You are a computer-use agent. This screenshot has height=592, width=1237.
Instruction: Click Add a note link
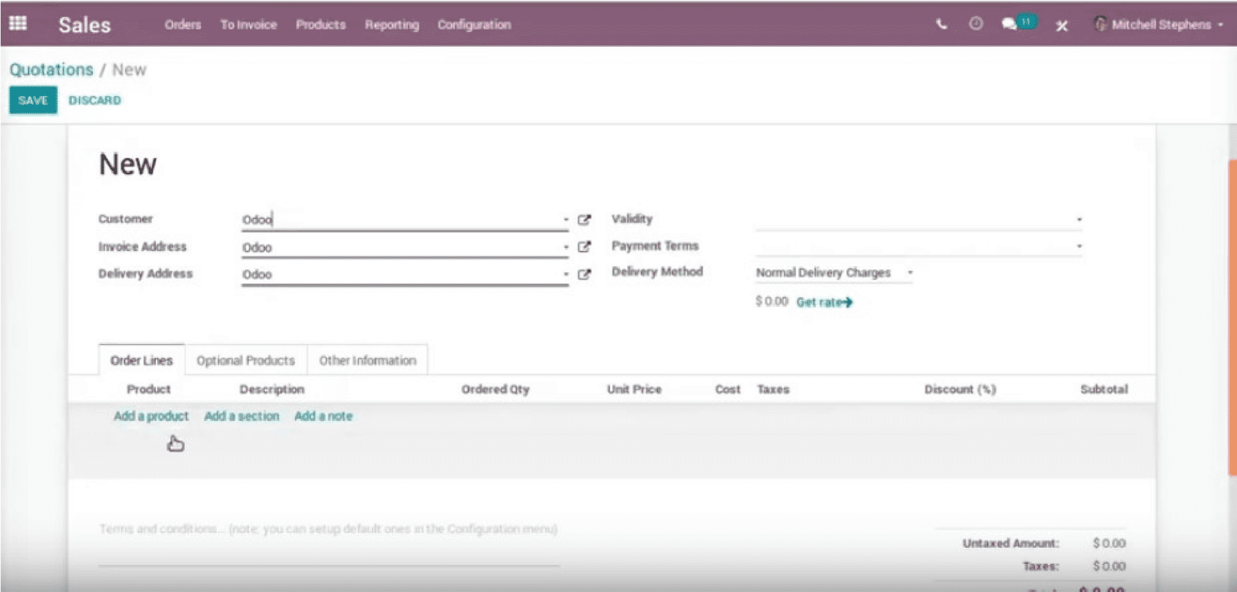pos(323,416)
